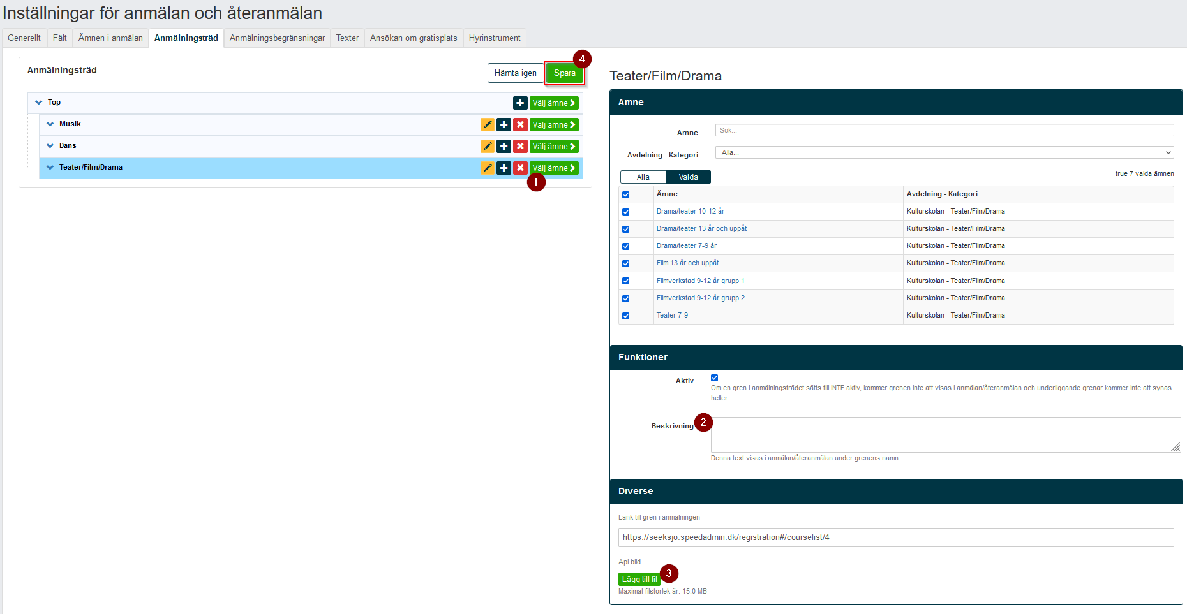Open the Avdelning - Kategori dropdown
This screenshot has width=1187, height=614.
click(944, 153)
